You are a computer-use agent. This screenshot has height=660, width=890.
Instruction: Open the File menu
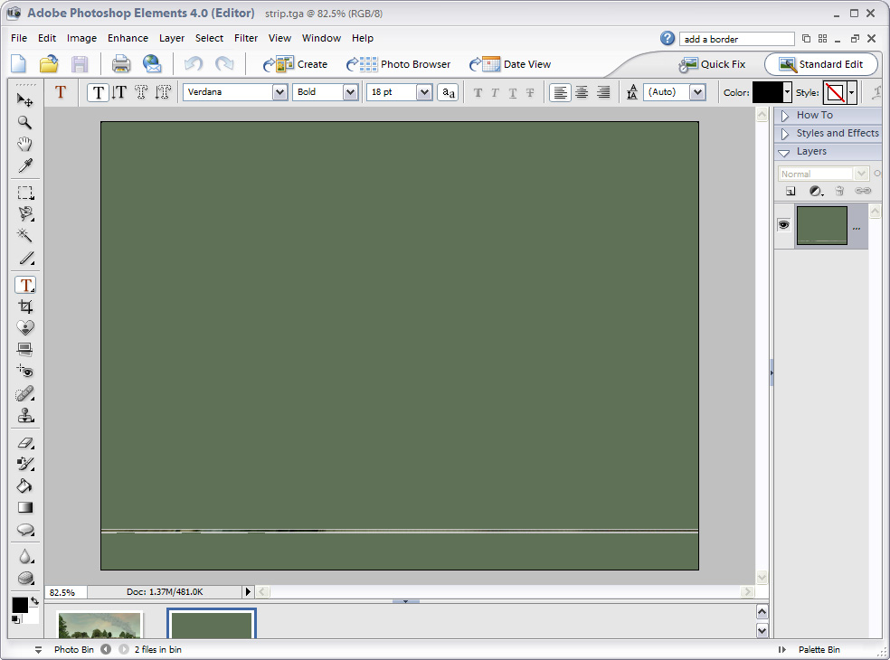click(19, 38)
